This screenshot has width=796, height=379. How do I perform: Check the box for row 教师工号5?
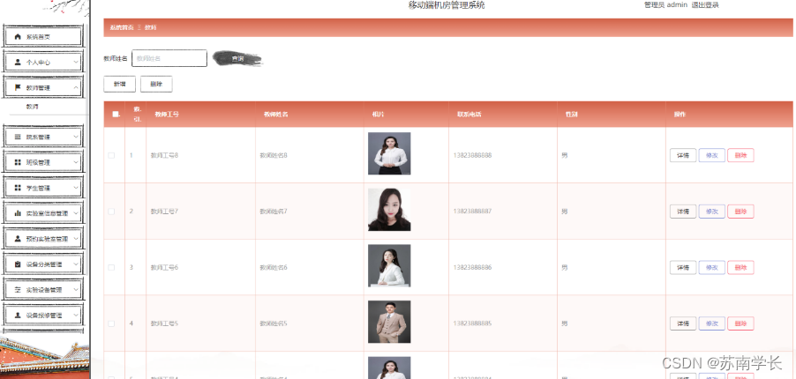pyautogui.click(x=111, y=323)
